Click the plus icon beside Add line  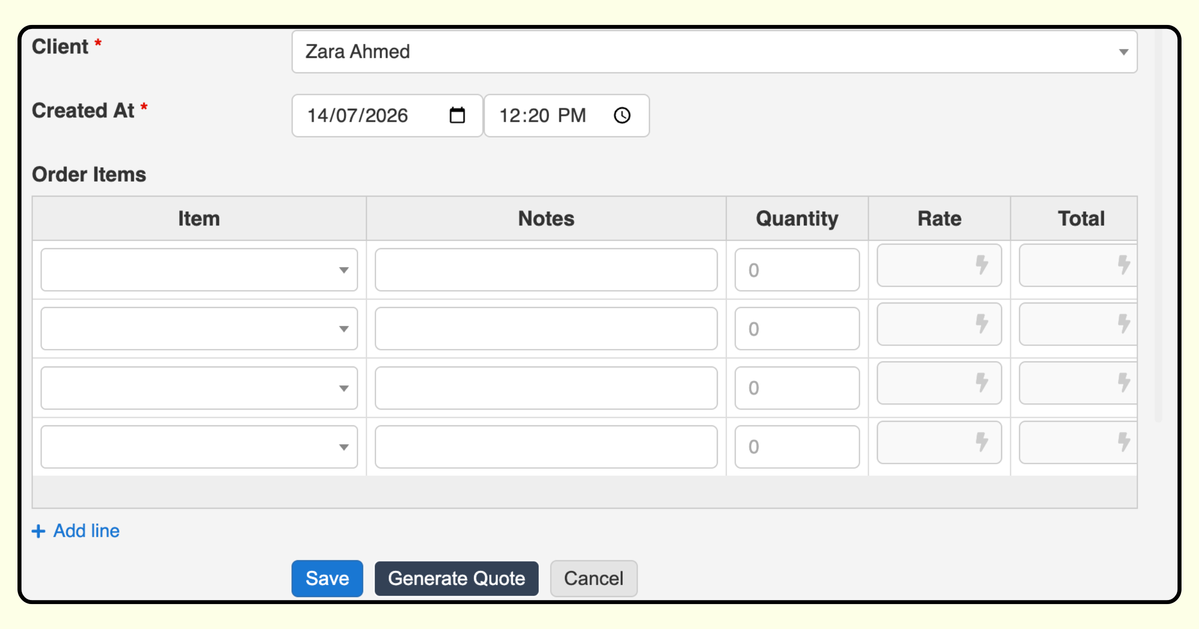coord(38,531)
